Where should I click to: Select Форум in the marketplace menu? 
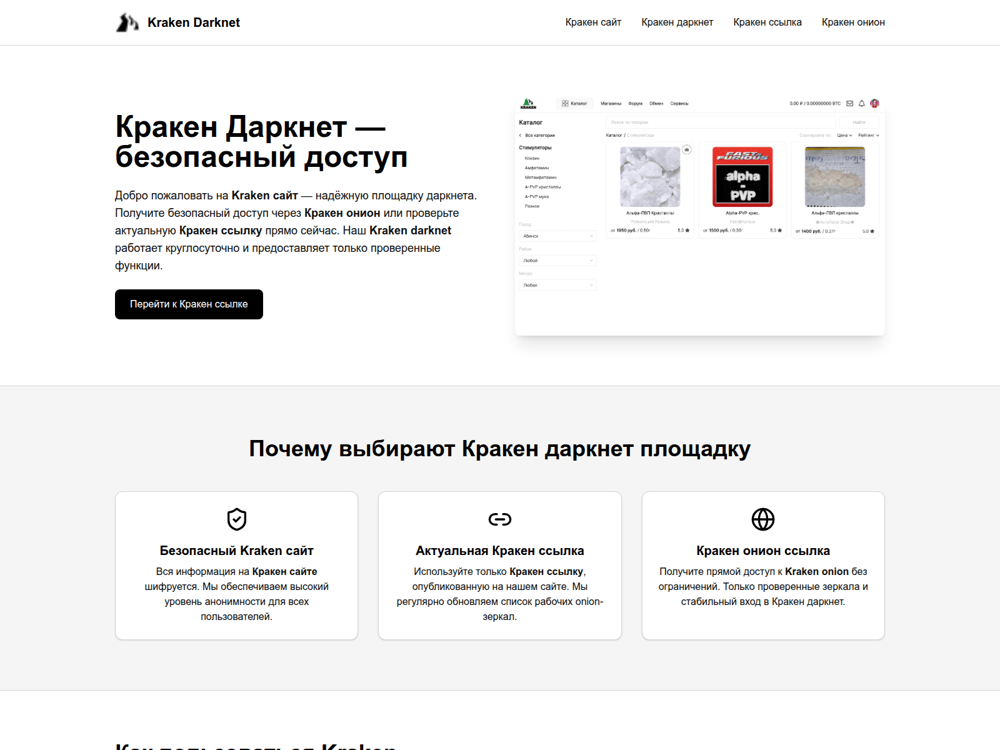(x=635, y=104)
